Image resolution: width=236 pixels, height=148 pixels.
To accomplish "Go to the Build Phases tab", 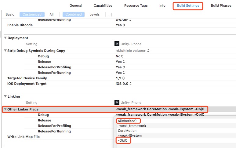I will pyautogui.click(x=221, y=5).
